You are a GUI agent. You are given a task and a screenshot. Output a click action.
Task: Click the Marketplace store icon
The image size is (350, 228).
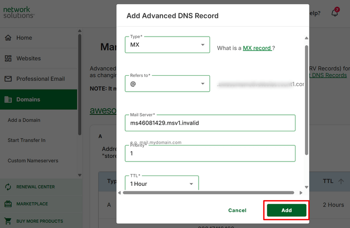(x=8, y=204)
